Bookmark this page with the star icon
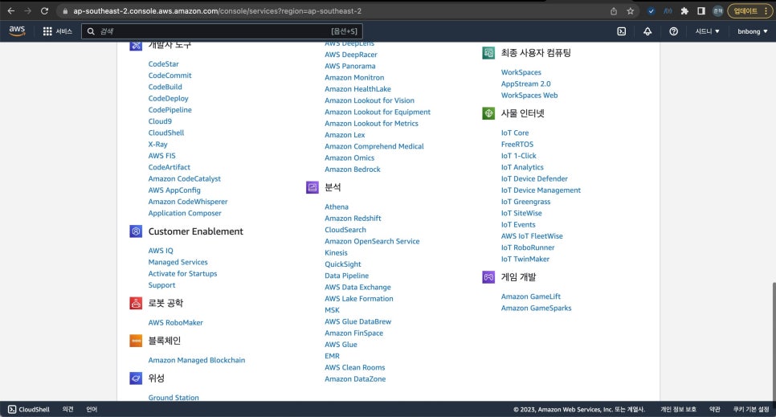 [x=630, y=11]
